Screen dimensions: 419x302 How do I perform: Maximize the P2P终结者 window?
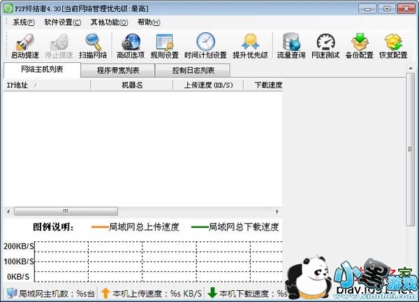tap(387, 8)
